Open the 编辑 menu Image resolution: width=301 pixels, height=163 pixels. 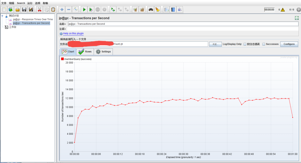point(11,3)
